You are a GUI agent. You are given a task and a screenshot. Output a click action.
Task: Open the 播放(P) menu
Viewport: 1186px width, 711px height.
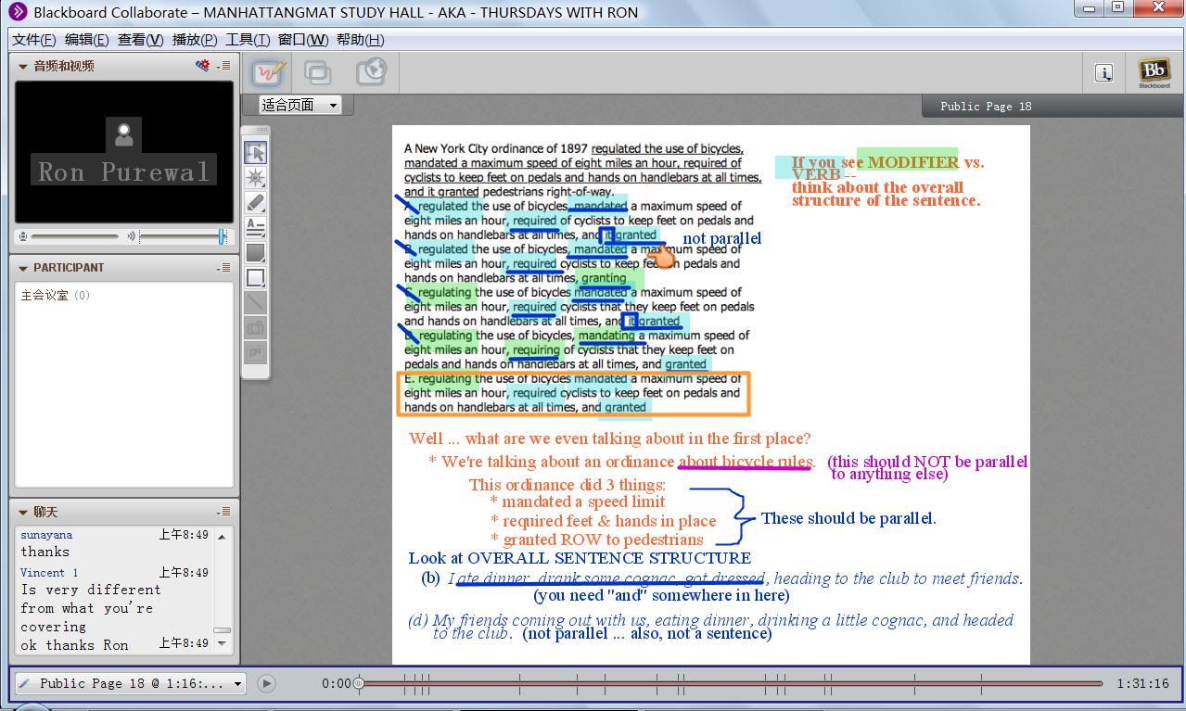(x=195, y=40)
